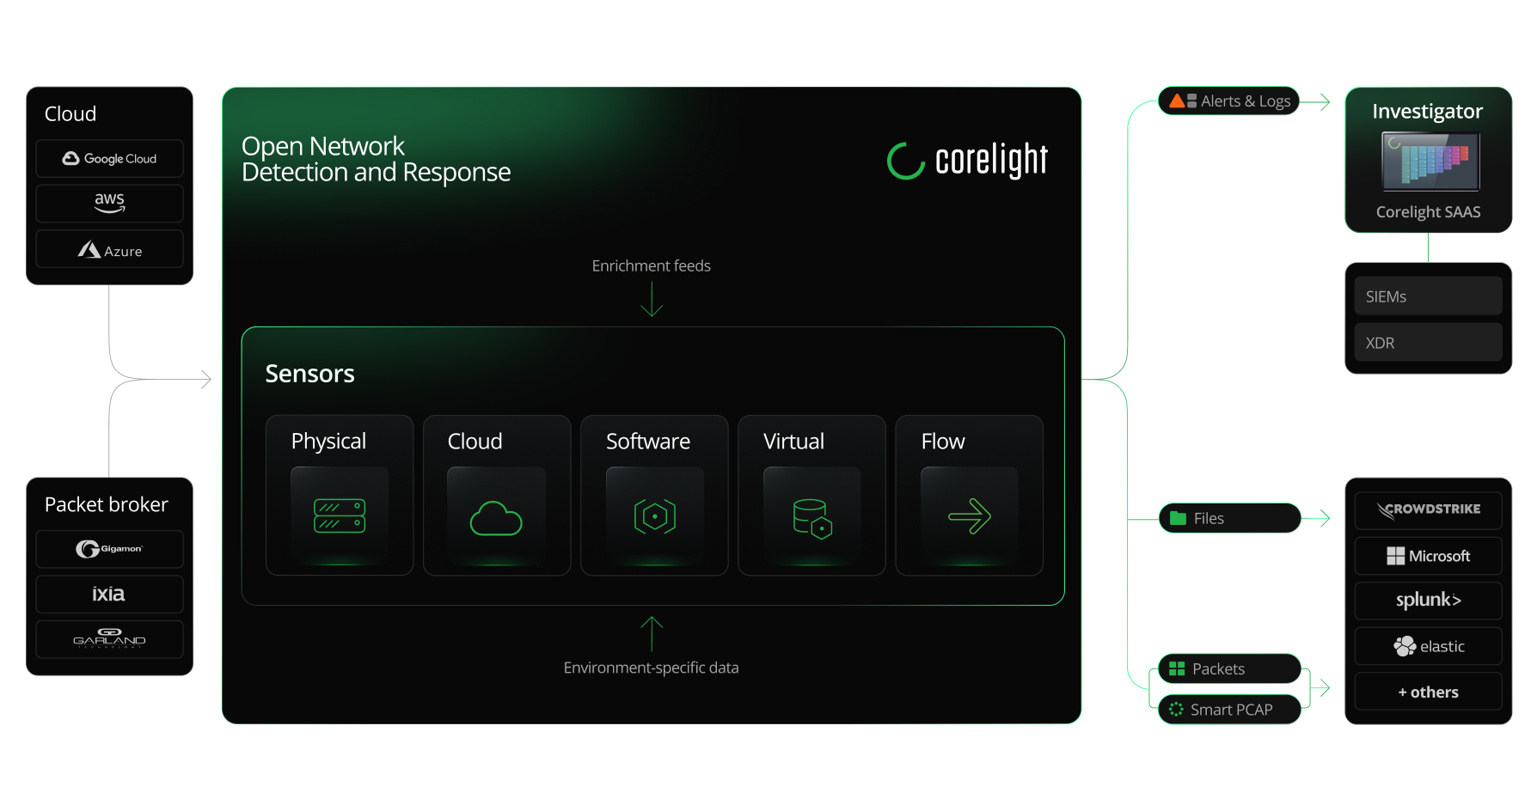Click the '+ others' integration entry

point(1428,692)
